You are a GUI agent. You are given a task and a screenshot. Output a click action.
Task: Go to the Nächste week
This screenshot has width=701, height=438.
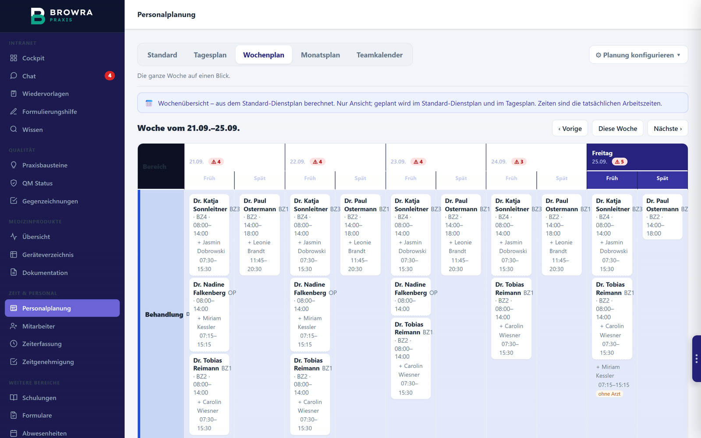click(x=668, y=128)
